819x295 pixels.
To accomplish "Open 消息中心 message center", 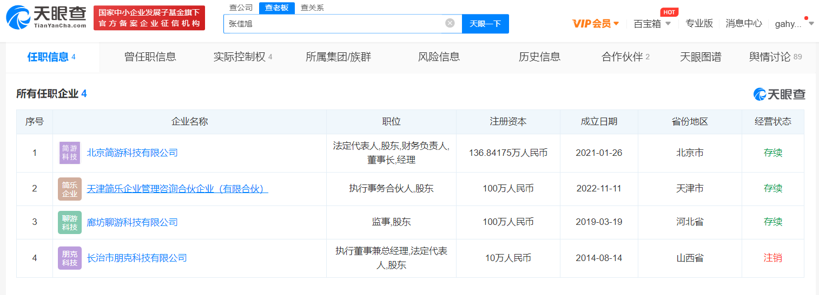I will tap(744, 24).
